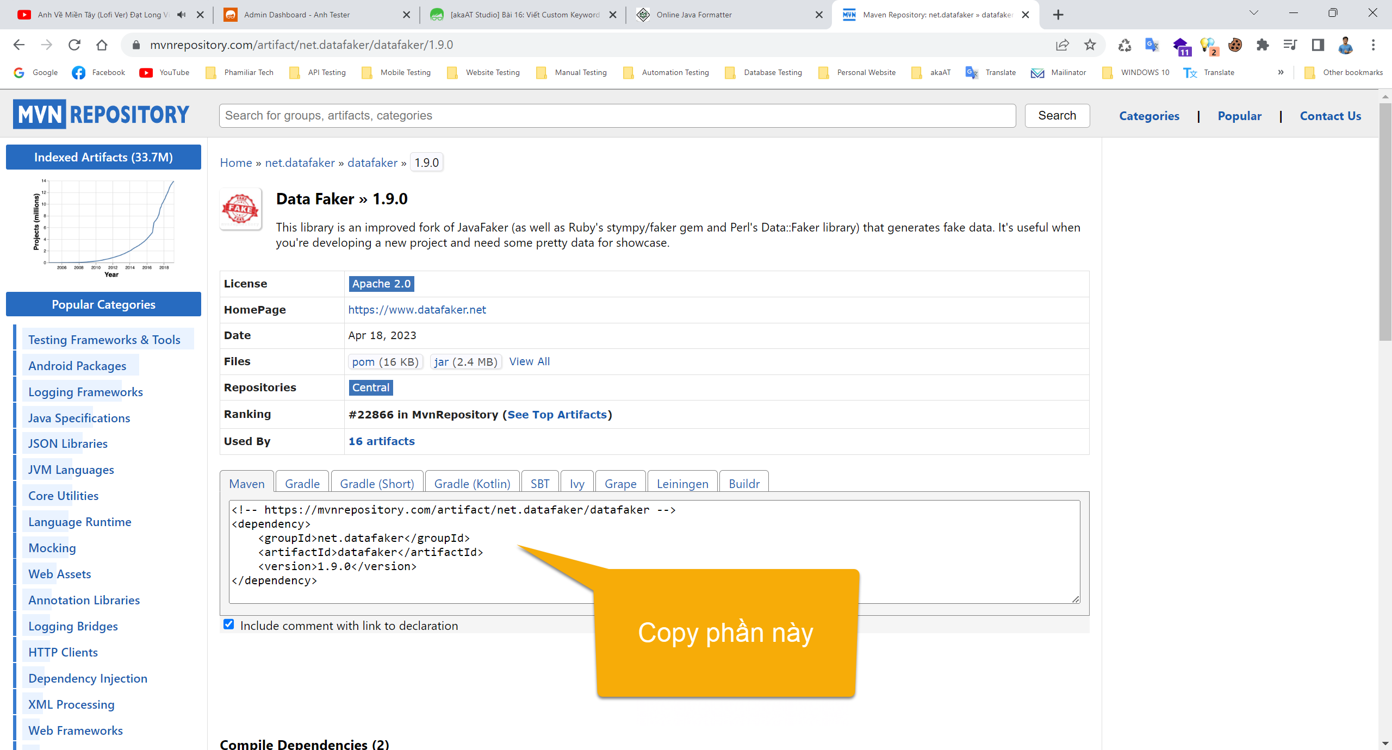Download the jar (2.4 MB) file
This screenshot has height=750, width=1392.
pyautogui.click(x=465, y=362)
